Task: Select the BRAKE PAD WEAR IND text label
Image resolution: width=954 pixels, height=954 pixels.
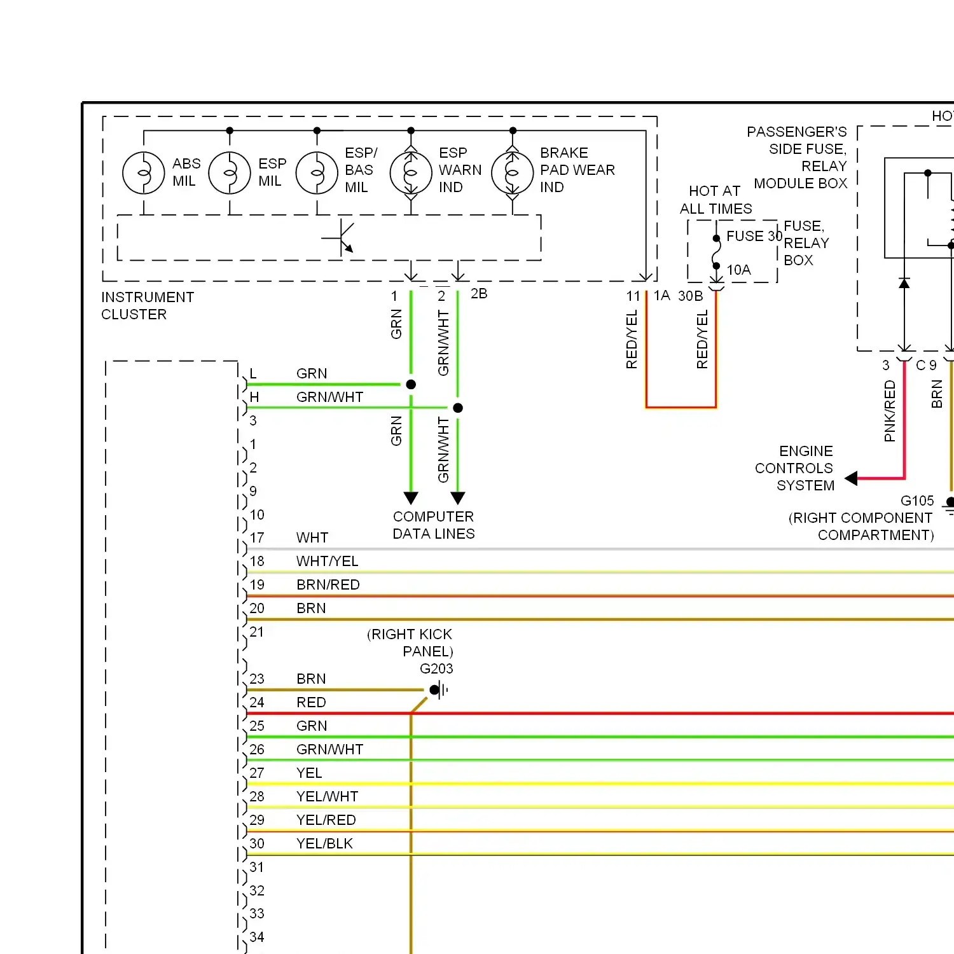Action: (577, 170)
